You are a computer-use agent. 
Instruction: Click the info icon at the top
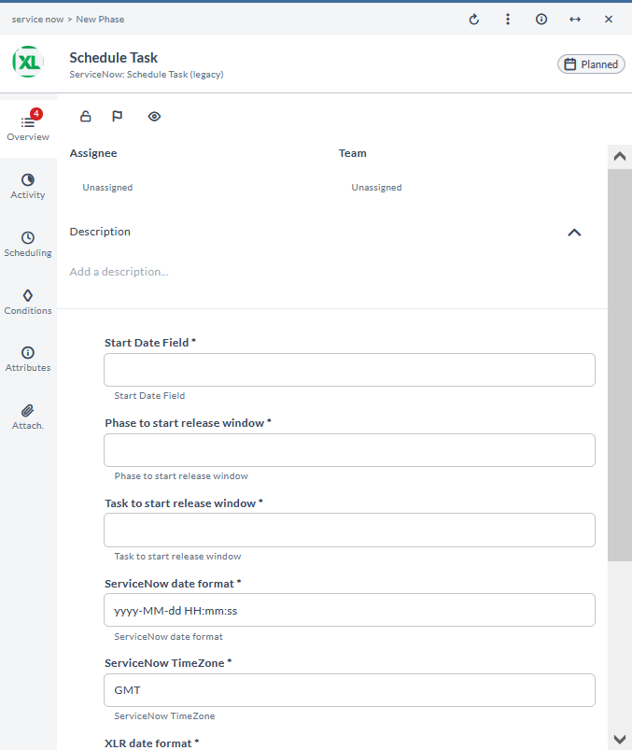coord(541,19)
